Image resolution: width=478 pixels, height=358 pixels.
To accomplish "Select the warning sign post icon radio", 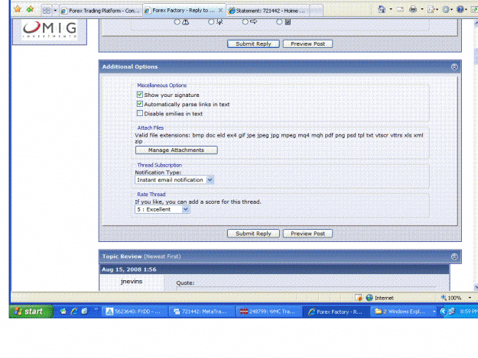I will tap(177, 21).
